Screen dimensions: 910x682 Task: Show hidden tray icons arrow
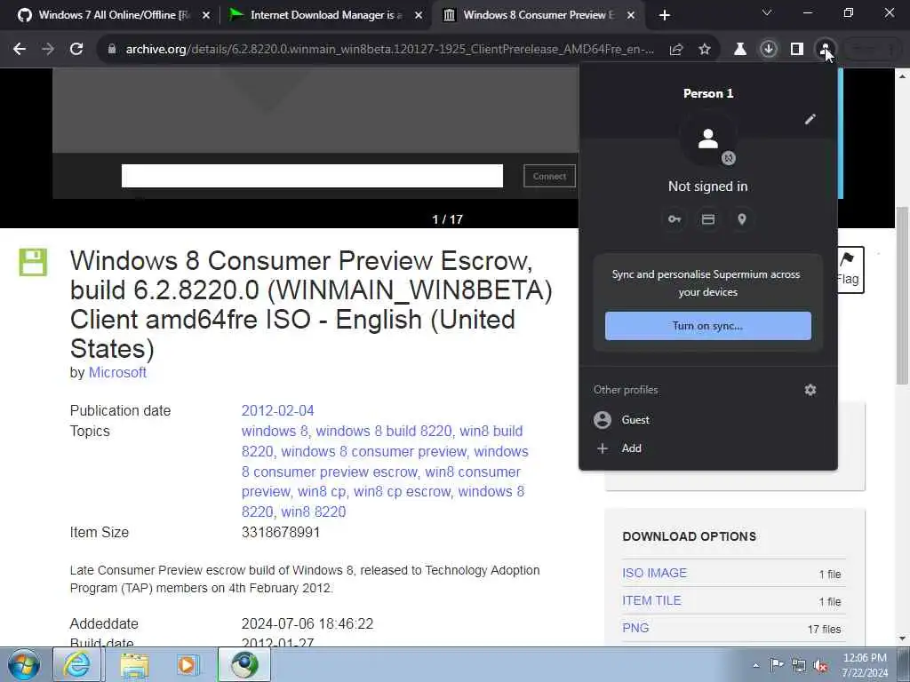click(x=755, y=665)
